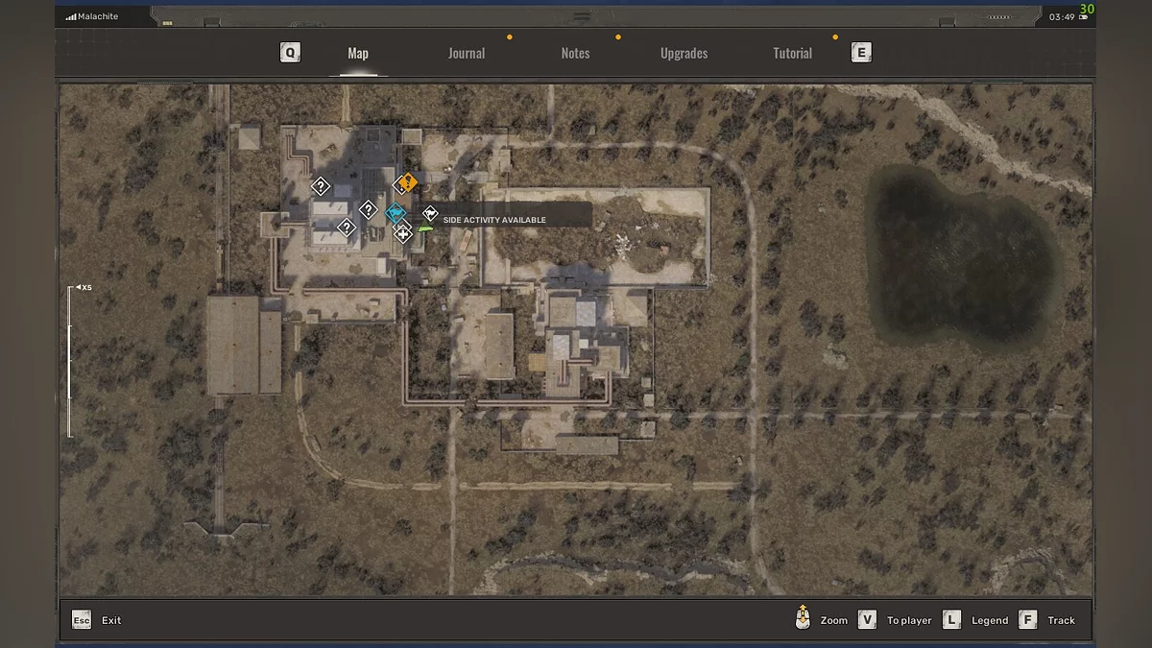Click the Q key previous-tab icon

point(290,53)
